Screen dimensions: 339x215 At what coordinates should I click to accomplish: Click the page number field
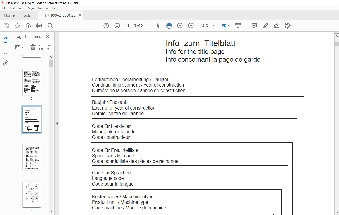pos(129,26)
